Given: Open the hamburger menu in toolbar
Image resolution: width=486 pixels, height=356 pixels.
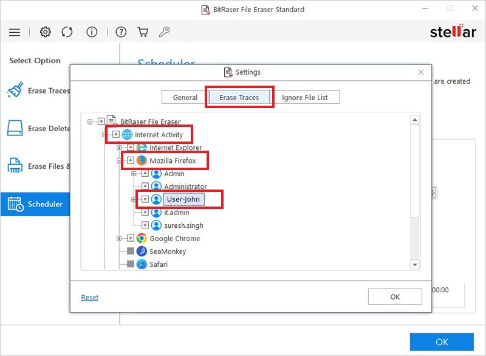Looking at the screenshot, I should 15,32.
